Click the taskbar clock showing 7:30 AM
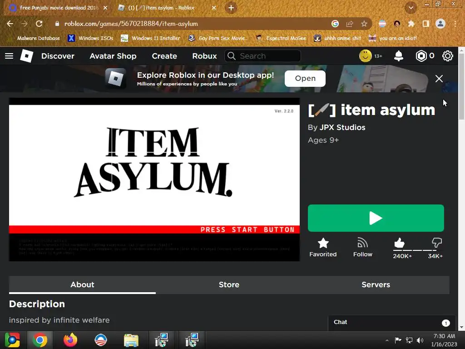Viewport: 465px width, 349px height. 444,340
